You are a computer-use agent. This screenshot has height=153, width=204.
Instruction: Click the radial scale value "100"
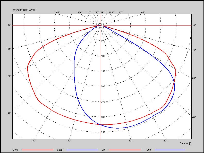tap(103, 56)
